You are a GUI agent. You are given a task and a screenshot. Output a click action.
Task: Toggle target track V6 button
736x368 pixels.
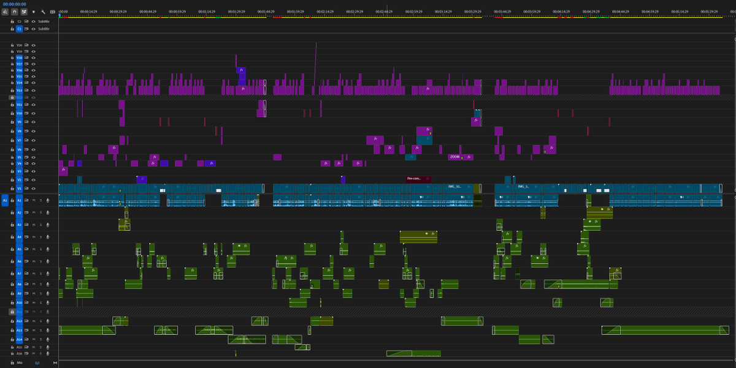point(19,149)
